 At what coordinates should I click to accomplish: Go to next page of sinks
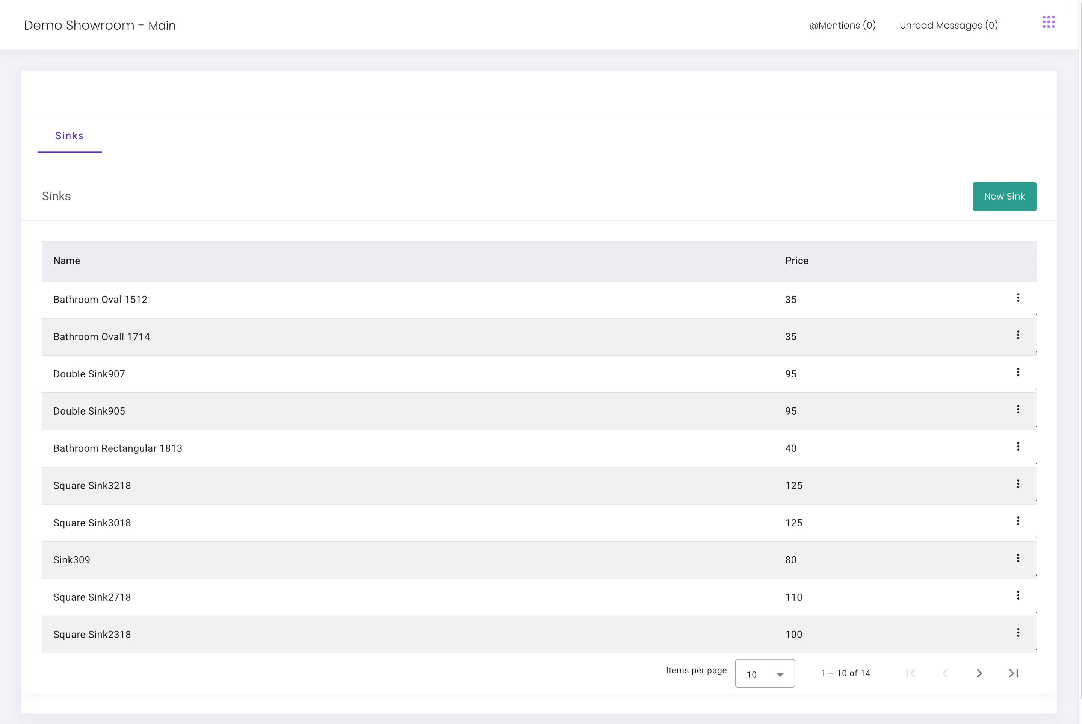[x=979, y=673]
